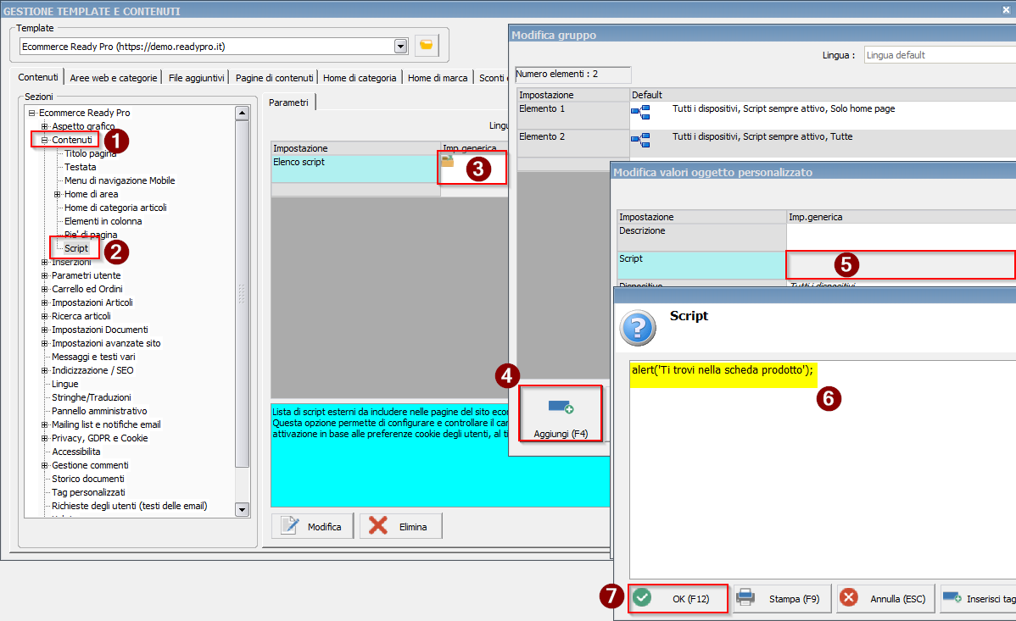Click the Elenco script folder icon
Screen dimensions: 1016x621
pos(448,161)
